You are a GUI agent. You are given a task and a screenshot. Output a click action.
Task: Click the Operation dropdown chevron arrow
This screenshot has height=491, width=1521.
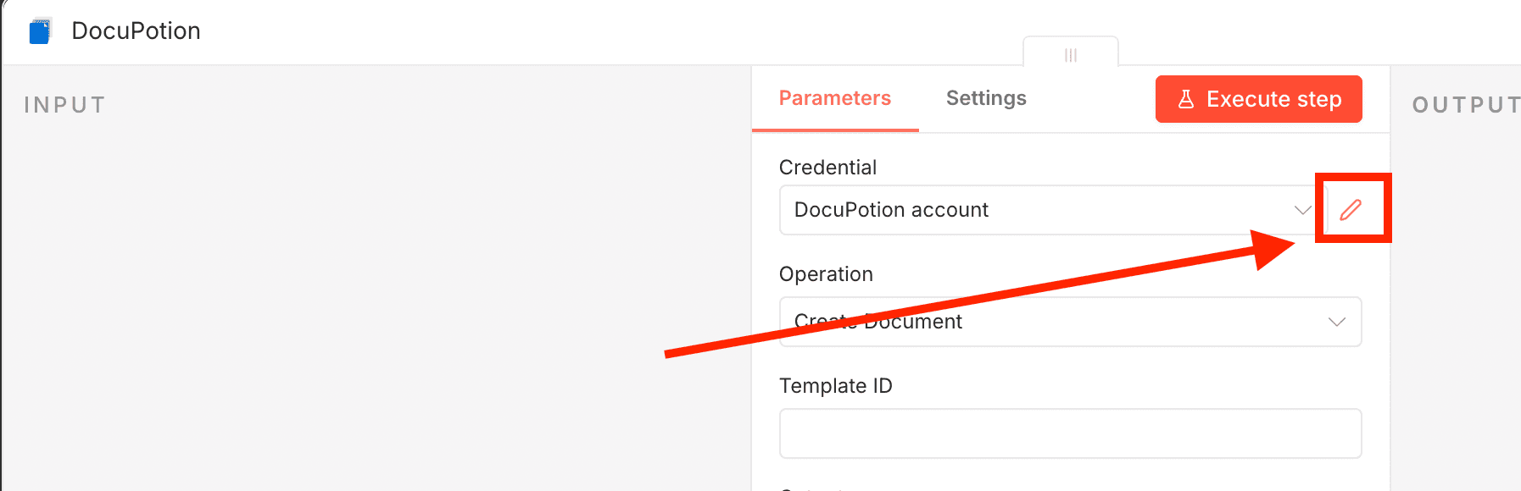point(1337,322)
